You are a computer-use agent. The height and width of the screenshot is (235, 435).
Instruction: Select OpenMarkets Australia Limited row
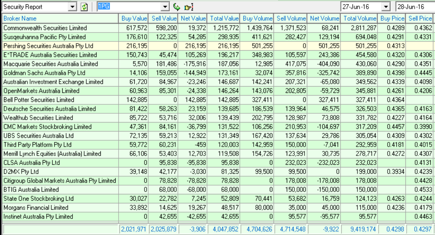tap(218, 91)
